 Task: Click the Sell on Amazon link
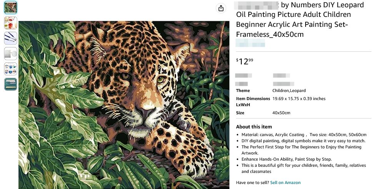coord(285,182)
